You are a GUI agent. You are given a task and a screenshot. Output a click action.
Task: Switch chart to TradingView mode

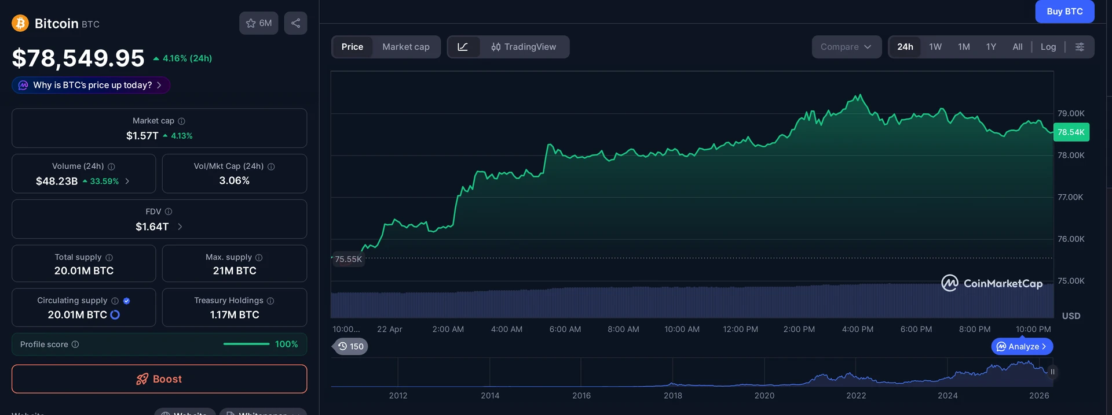524,47
